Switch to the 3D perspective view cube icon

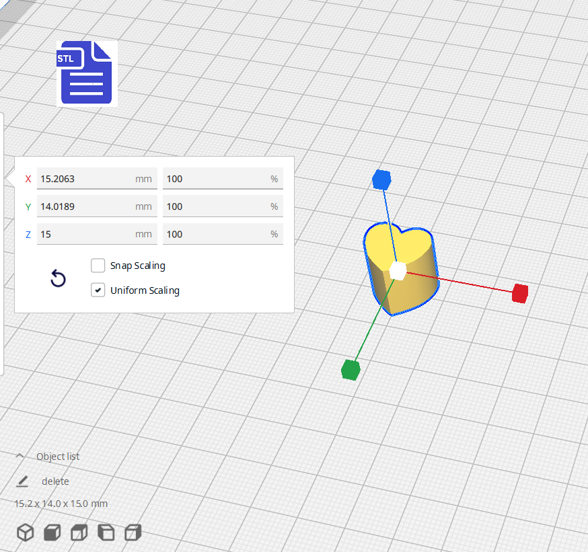point(26,533)
